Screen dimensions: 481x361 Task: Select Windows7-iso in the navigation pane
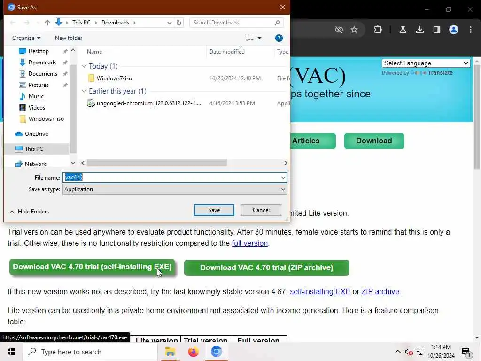46,119
